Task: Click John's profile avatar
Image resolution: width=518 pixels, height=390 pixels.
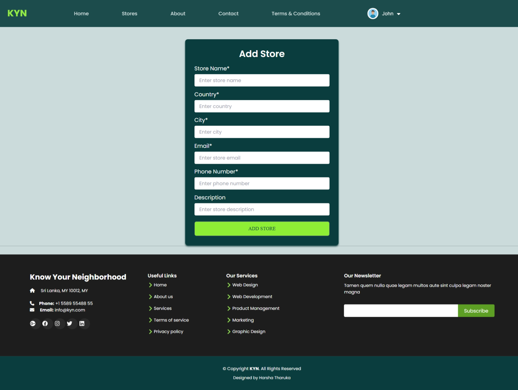Action: coord(372,14)
